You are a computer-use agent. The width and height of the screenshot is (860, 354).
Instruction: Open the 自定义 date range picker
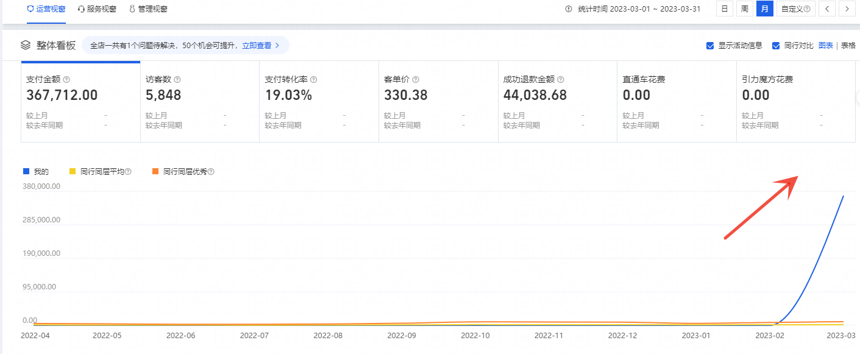click(795, 9)
